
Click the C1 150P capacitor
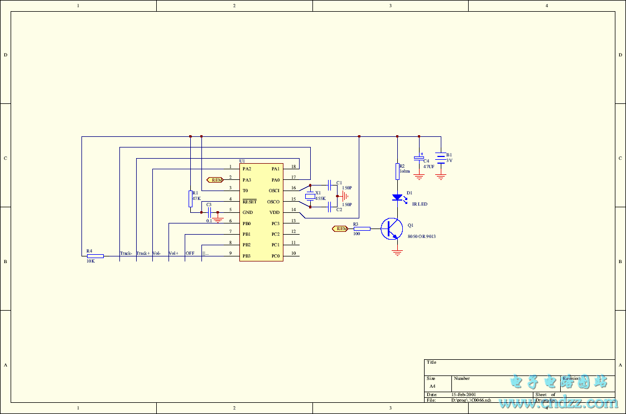click(x=330, y=184)
